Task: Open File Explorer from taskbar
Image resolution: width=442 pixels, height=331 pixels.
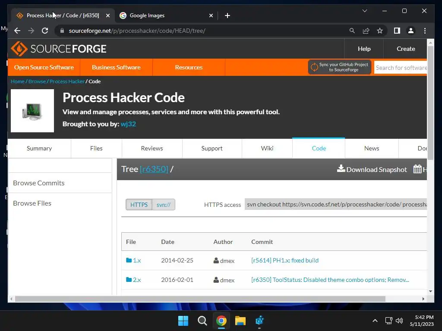Action: [240, 321]
